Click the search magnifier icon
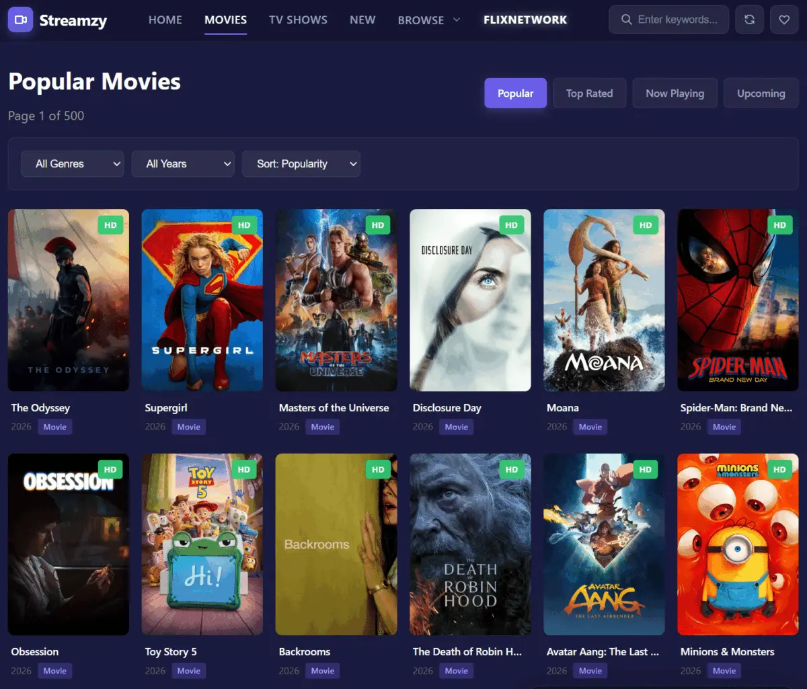The width and height of the screenshot is (807, 689). (x=626, y=19)
